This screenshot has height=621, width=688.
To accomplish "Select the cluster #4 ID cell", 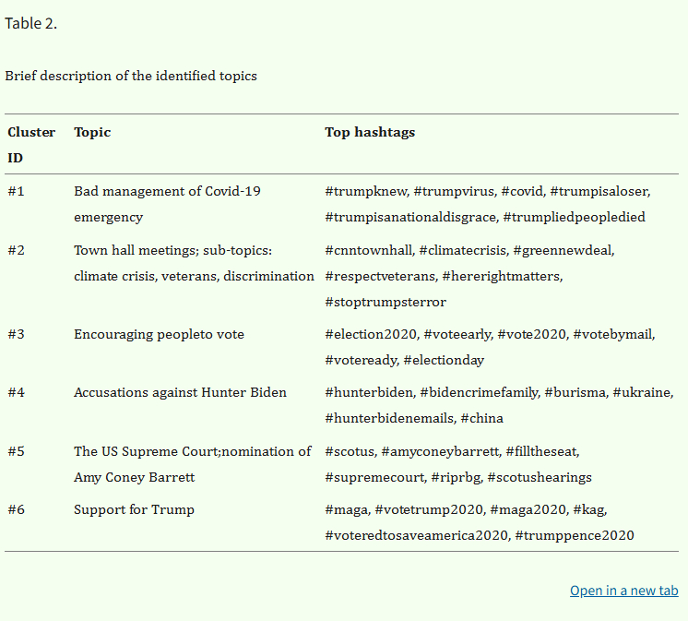I will (16, 392).
